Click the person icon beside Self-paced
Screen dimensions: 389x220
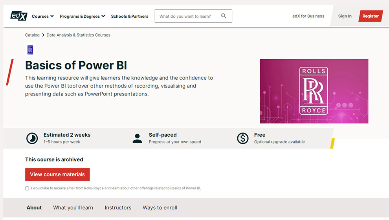click(x=137, y=138)
